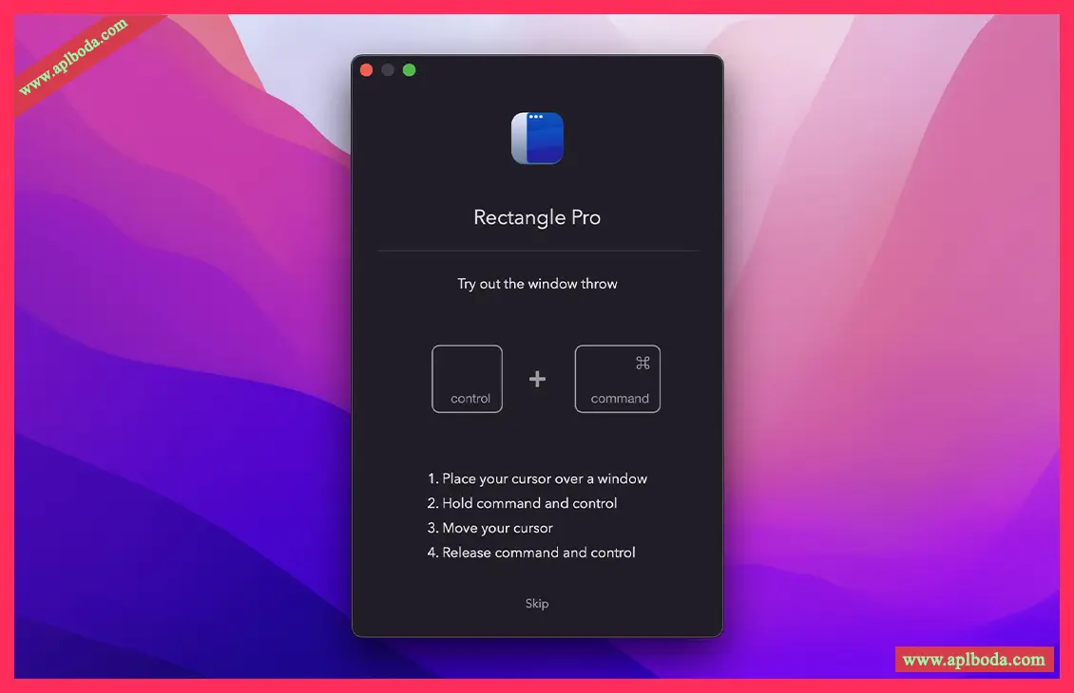Click the Rectangle Pro app icon

click(x=538, y=139)
